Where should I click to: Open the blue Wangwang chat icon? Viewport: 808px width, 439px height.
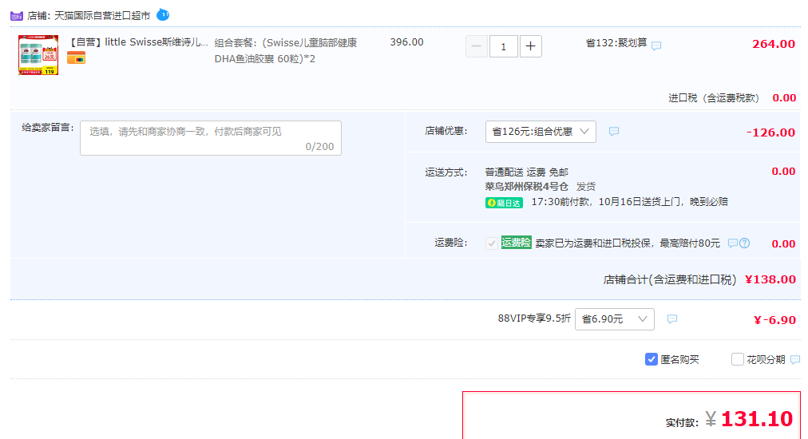pyautogui.click(x=163, y=14)
